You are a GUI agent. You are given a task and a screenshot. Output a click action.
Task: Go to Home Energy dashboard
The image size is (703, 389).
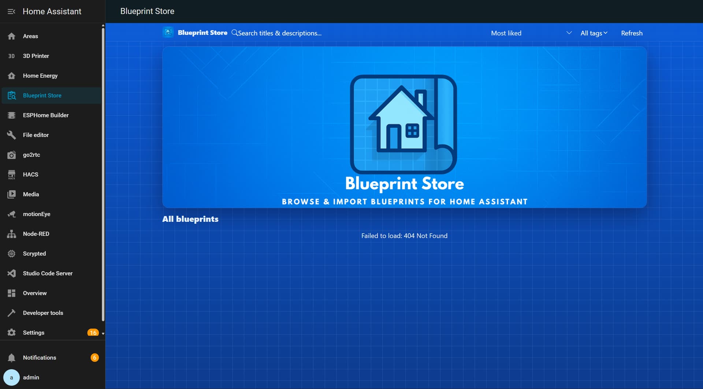pyautogui.click(x=51, y=76)
